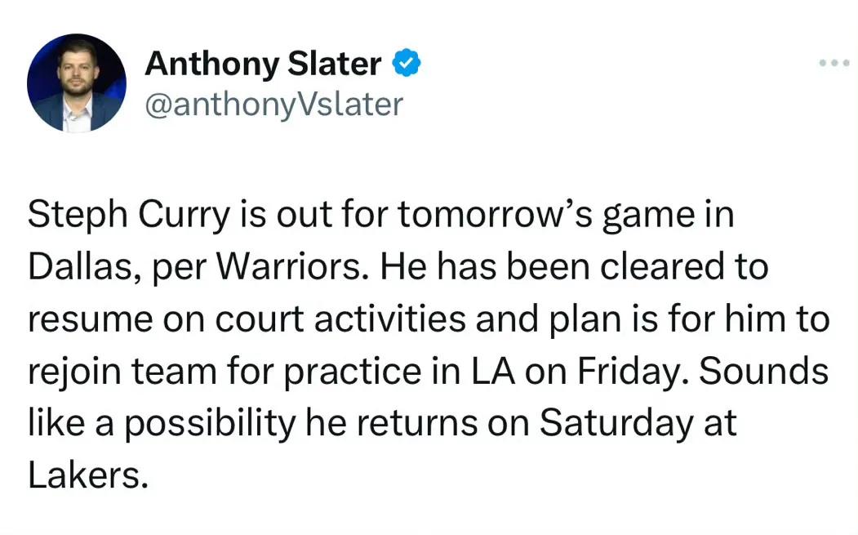The image size is (858, 535).
Task: Open the @anthonyVslater handle link
Action: click(x=273, y=105)
